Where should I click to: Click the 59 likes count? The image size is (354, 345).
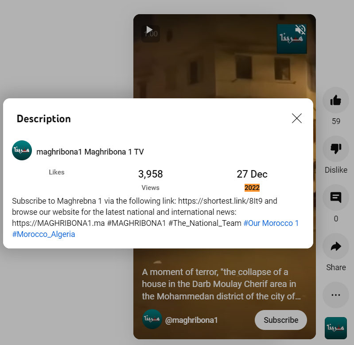[336, 121]
